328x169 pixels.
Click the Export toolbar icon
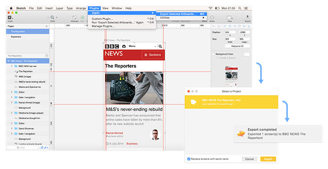pyautogui.click(x=247, y=17)
